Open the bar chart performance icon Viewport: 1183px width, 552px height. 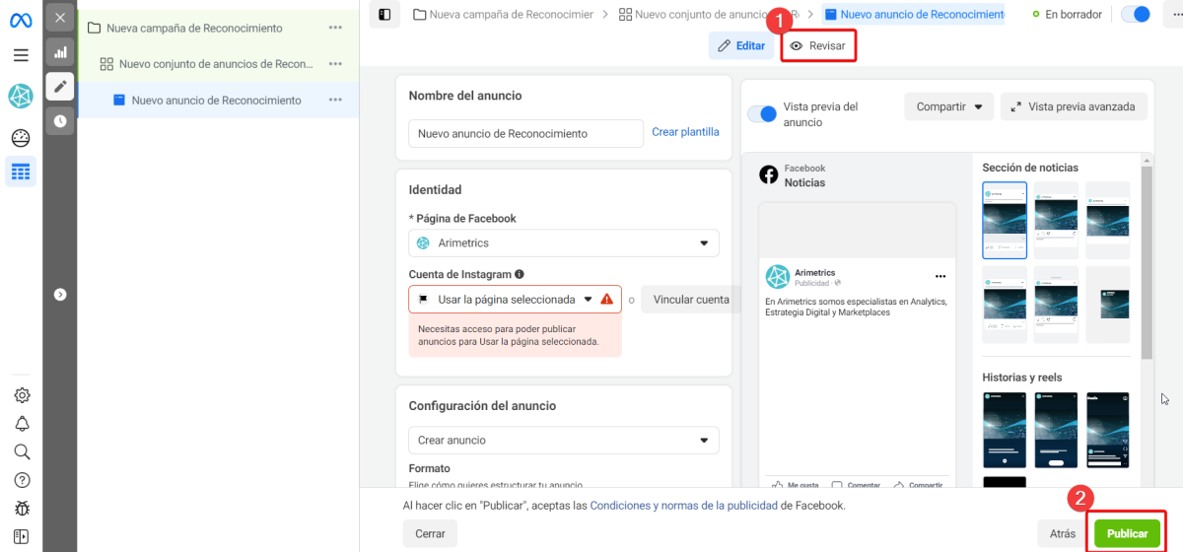coord(60,52)
